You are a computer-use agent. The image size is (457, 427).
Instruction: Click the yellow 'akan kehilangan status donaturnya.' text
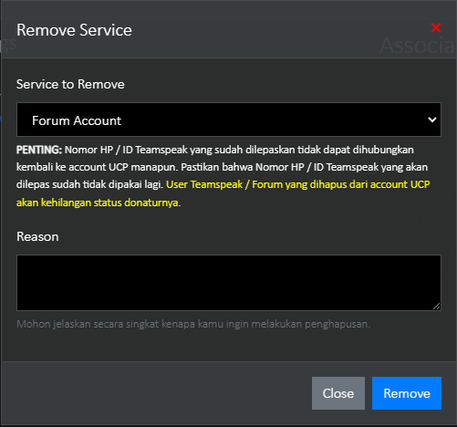coord(99,203)
